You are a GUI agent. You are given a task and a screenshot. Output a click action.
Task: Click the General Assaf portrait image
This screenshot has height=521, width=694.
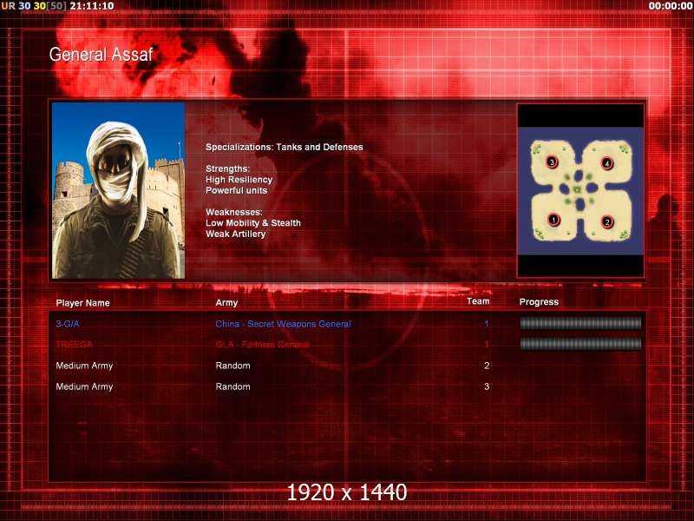(x=118, y=190)
